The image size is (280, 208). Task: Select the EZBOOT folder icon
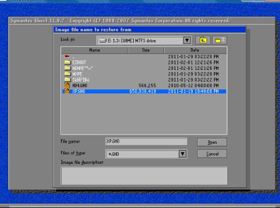coord(67,62)
